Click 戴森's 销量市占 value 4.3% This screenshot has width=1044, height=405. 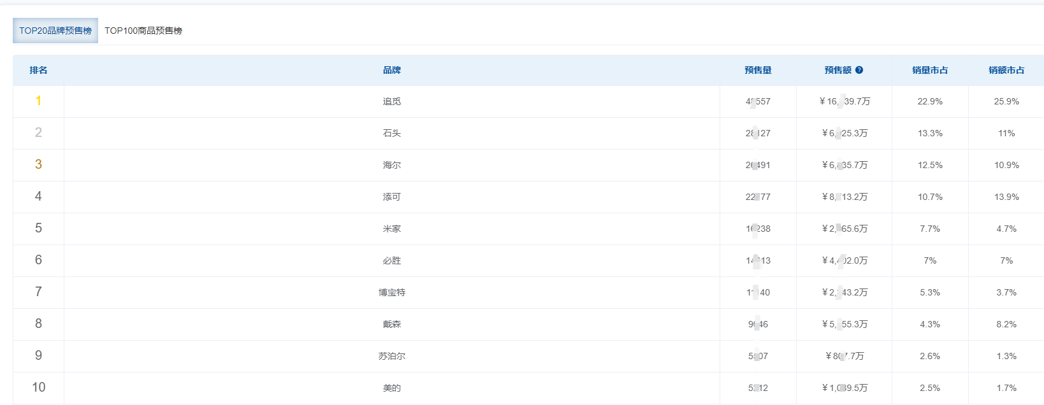click(930, 324)
